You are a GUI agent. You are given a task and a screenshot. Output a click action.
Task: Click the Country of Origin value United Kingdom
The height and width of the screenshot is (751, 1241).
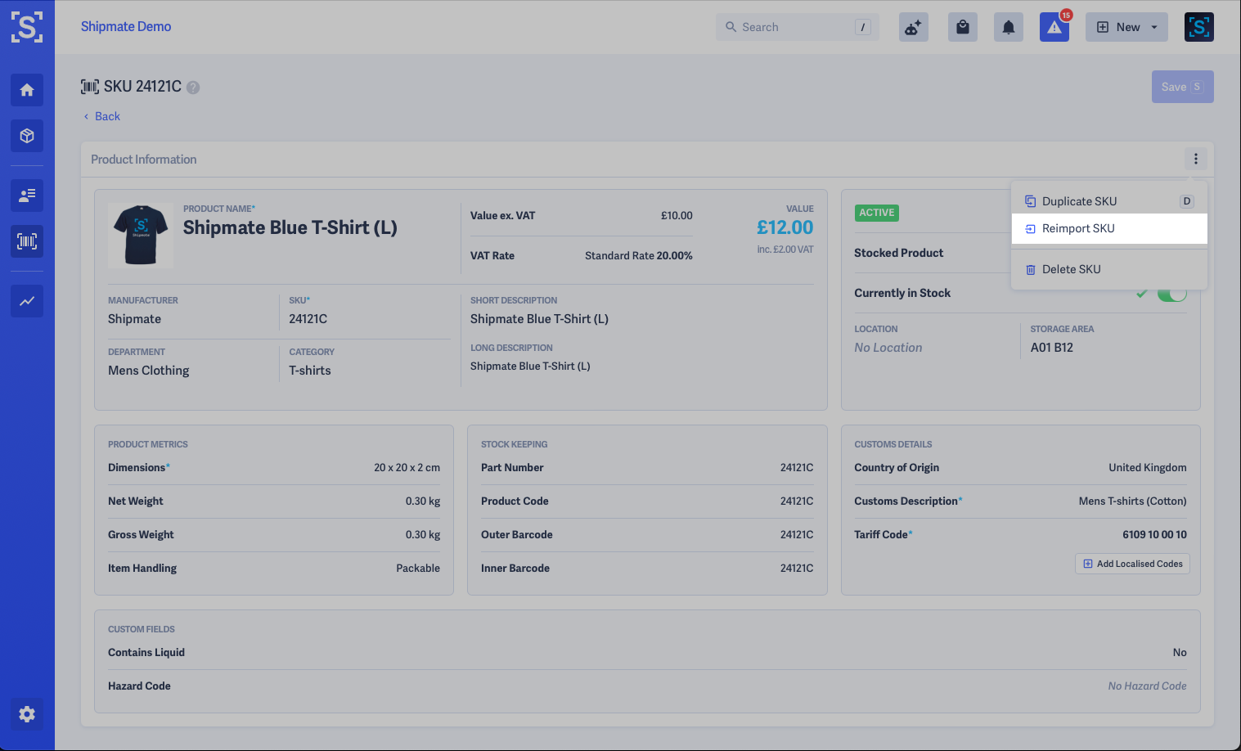pyautogui.click(x=1148, y=468)
